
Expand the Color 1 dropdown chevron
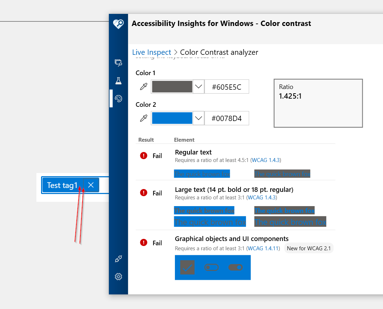[198, 87]
